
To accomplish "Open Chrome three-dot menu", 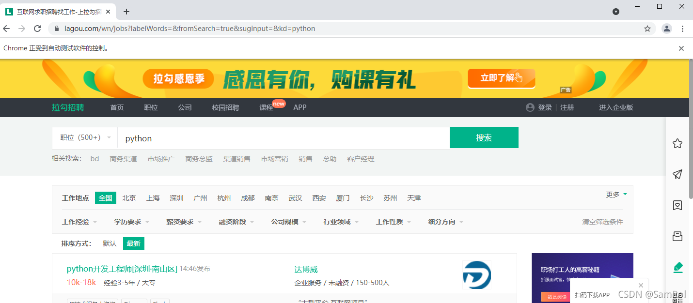I will tap(683, 29).
